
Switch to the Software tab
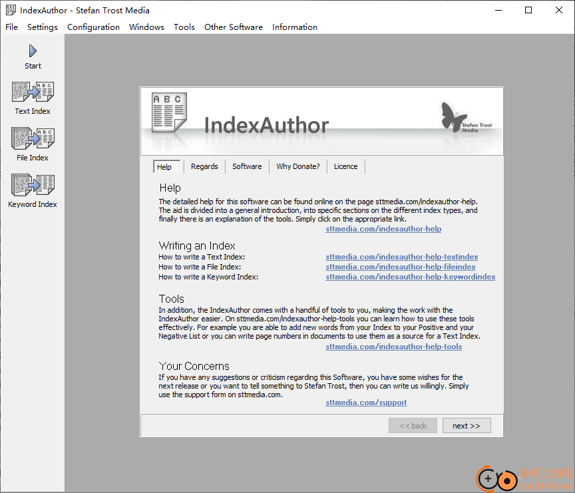coord(247,166)
